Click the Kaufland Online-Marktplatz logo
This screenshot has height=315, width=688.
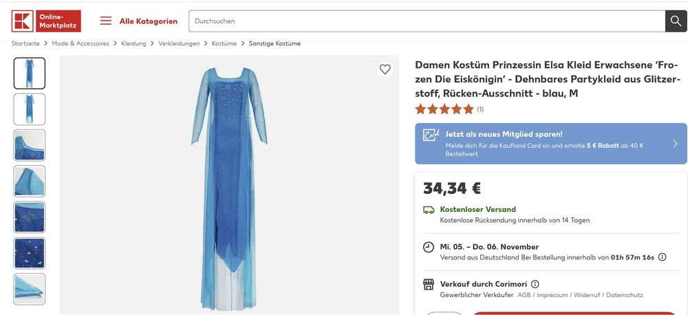(x=46, y=21)
